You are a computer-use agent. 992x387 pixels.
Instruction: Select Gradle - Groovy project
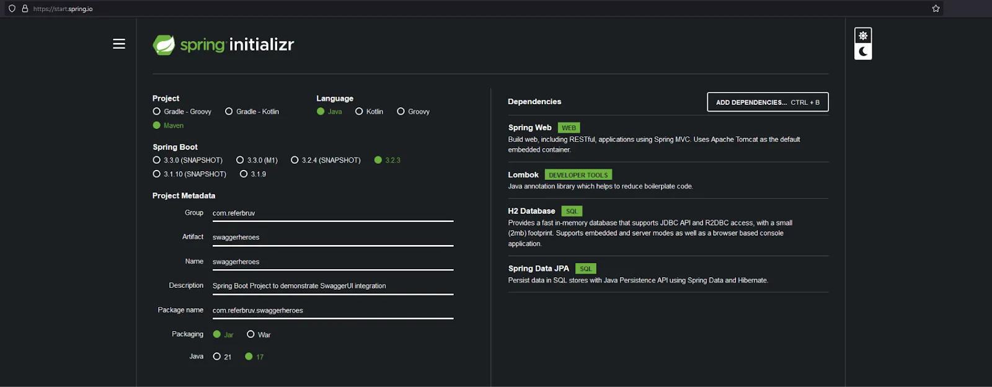(182, 112)
